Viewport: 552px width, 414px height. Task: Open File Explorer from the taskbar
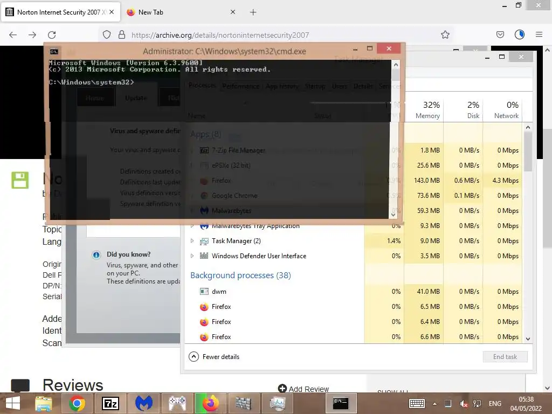(x=43, y=403)
